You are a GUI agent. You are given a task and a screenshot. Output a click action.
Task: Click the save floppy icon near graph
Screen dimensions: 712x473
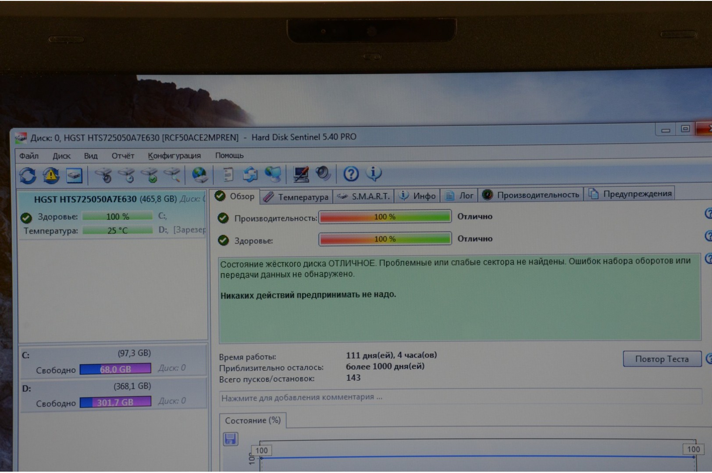click(x=231, y=439)
